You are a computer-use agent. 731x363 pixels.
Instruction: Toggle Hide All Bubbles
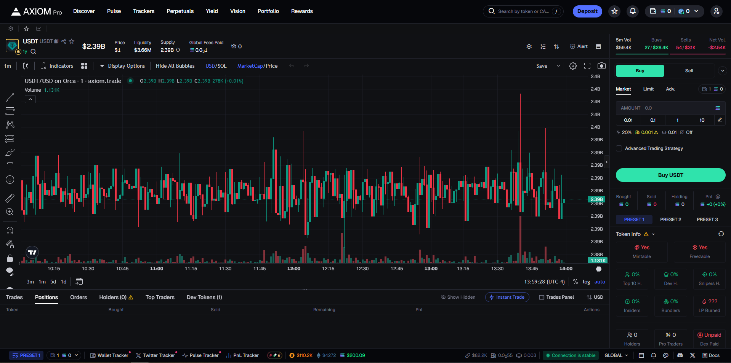coord(175,66)
